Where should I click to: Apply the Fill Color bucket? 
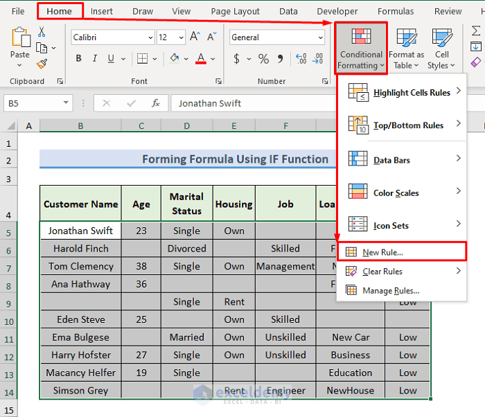[x=175, y=58]
